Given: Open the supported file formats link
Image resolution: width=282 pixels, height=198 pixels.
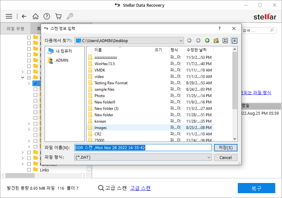Looking at the screenshot, I should 256,93.
